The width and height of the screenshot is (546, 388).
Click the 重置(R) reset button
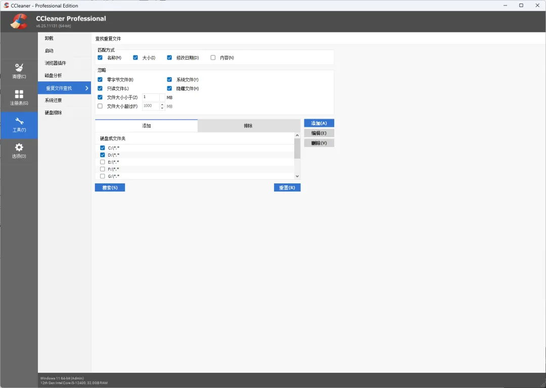(287, 187)
